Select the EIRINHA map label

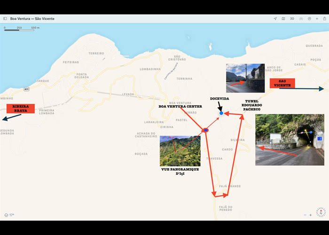(x=167, y=127)
